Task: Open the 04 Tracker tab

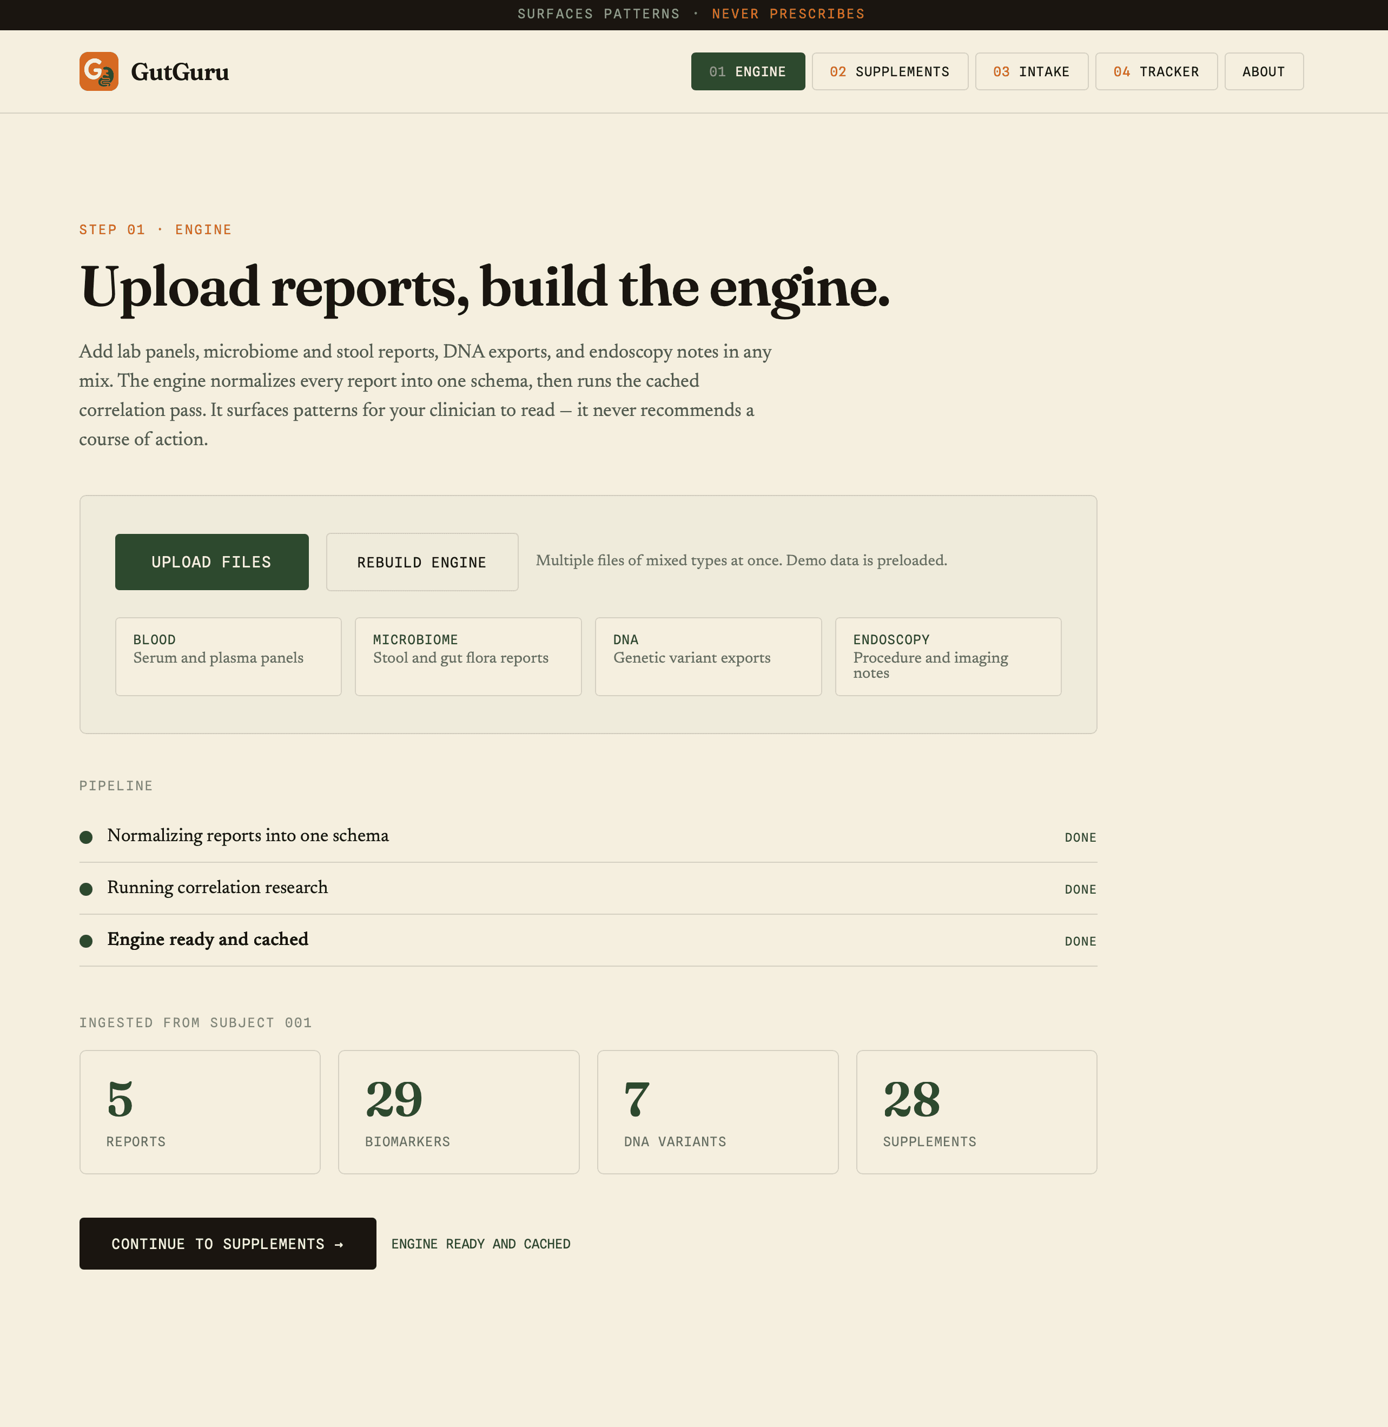Action: [1156, 71]
